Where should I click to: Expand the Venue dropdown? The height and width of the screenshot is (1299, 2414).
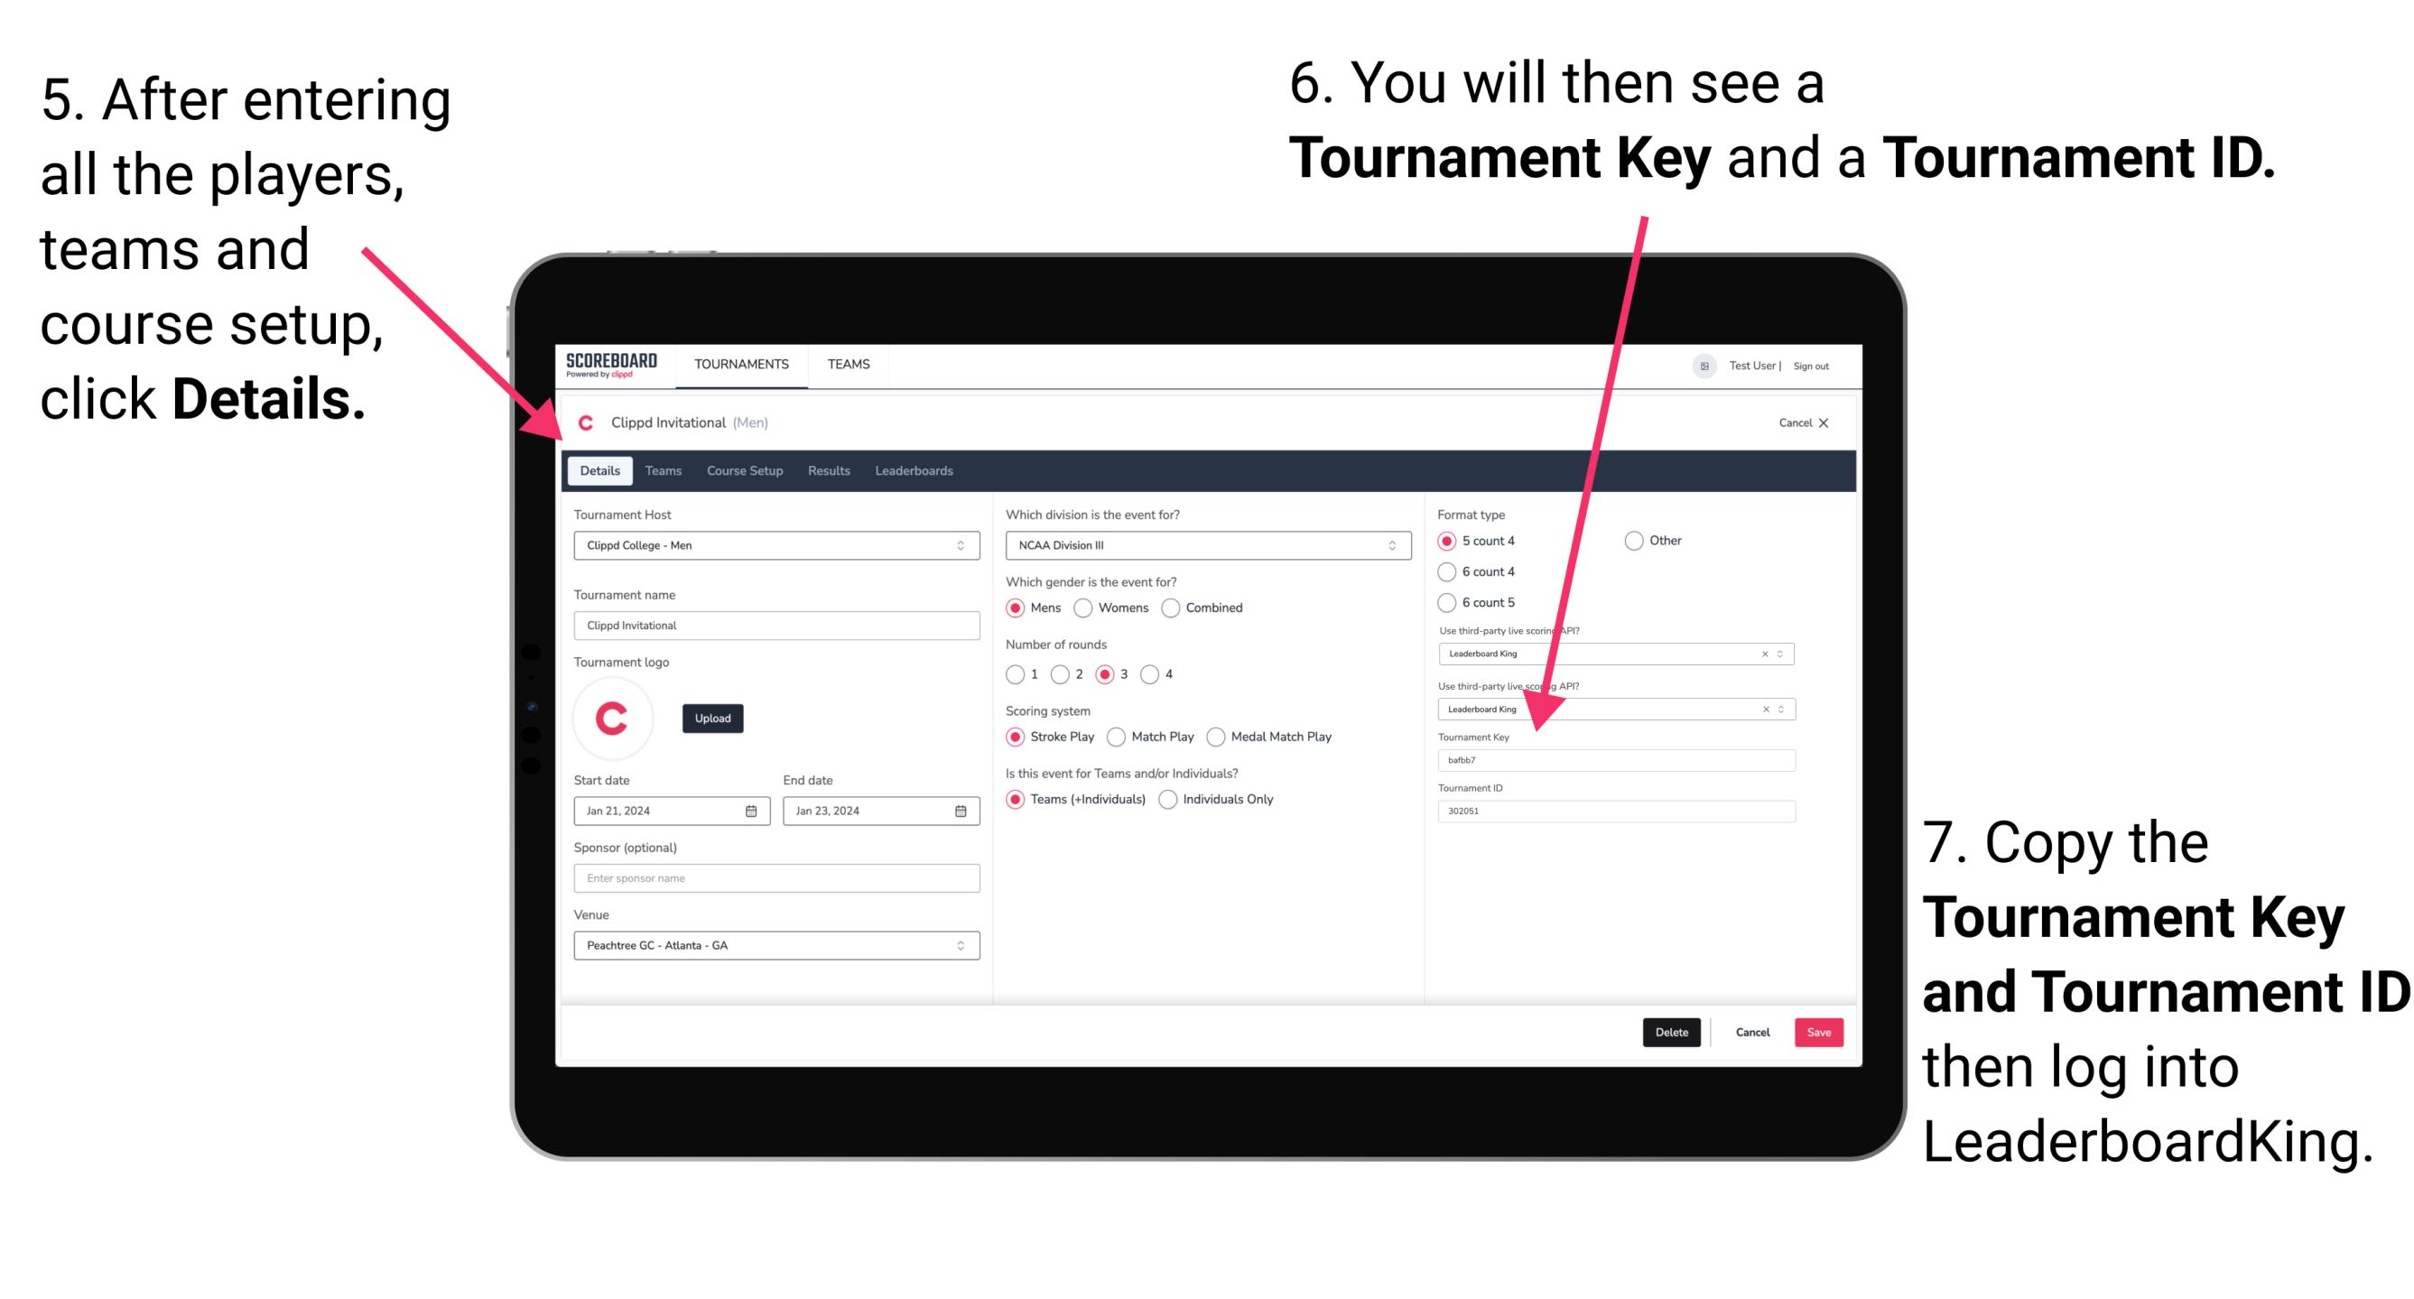point(960,944)
